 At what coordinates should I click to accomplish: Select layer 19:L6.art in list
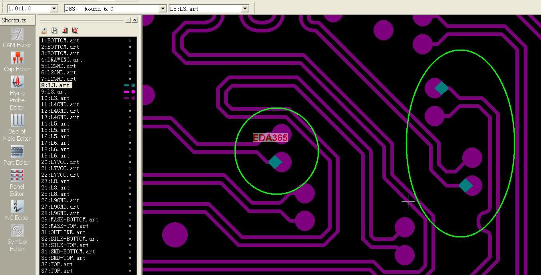(x=55, y=155)
